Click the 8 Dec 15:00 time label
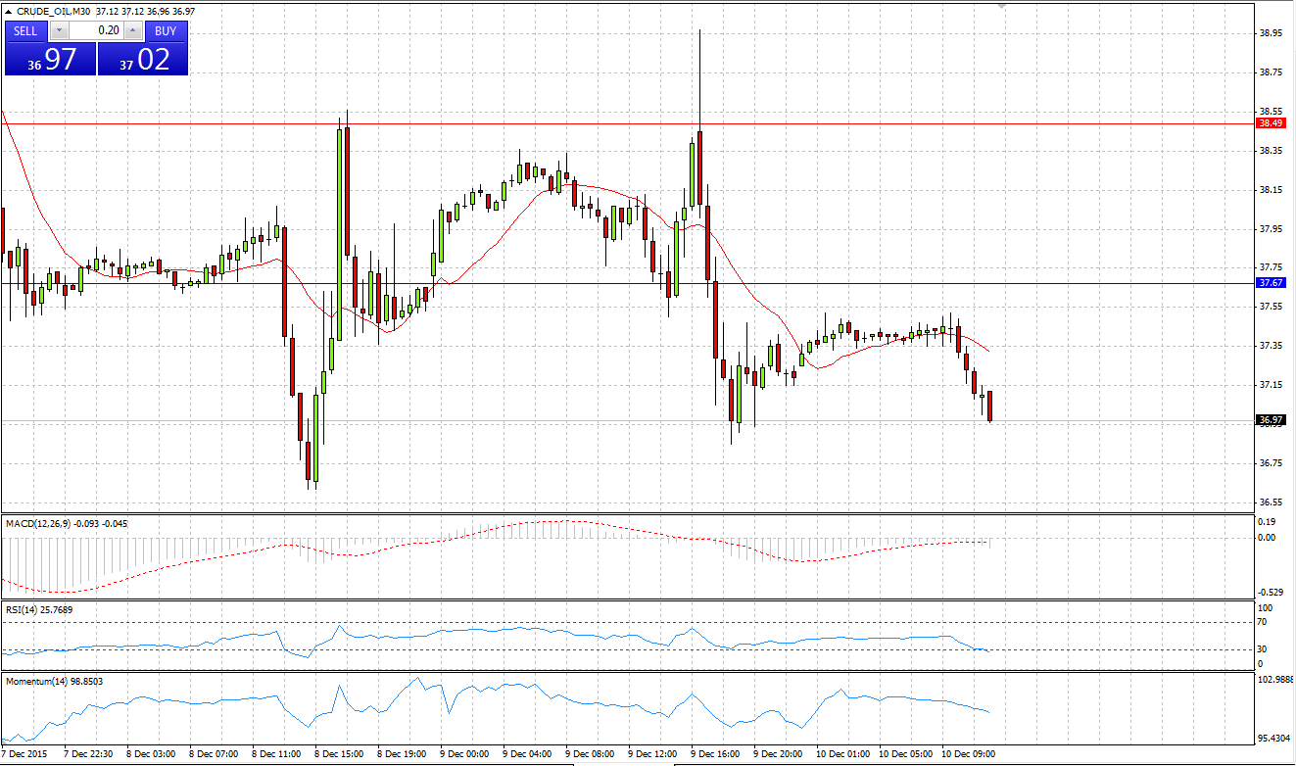This screenshot has height=766, width=1296. (x=338, y=754)
